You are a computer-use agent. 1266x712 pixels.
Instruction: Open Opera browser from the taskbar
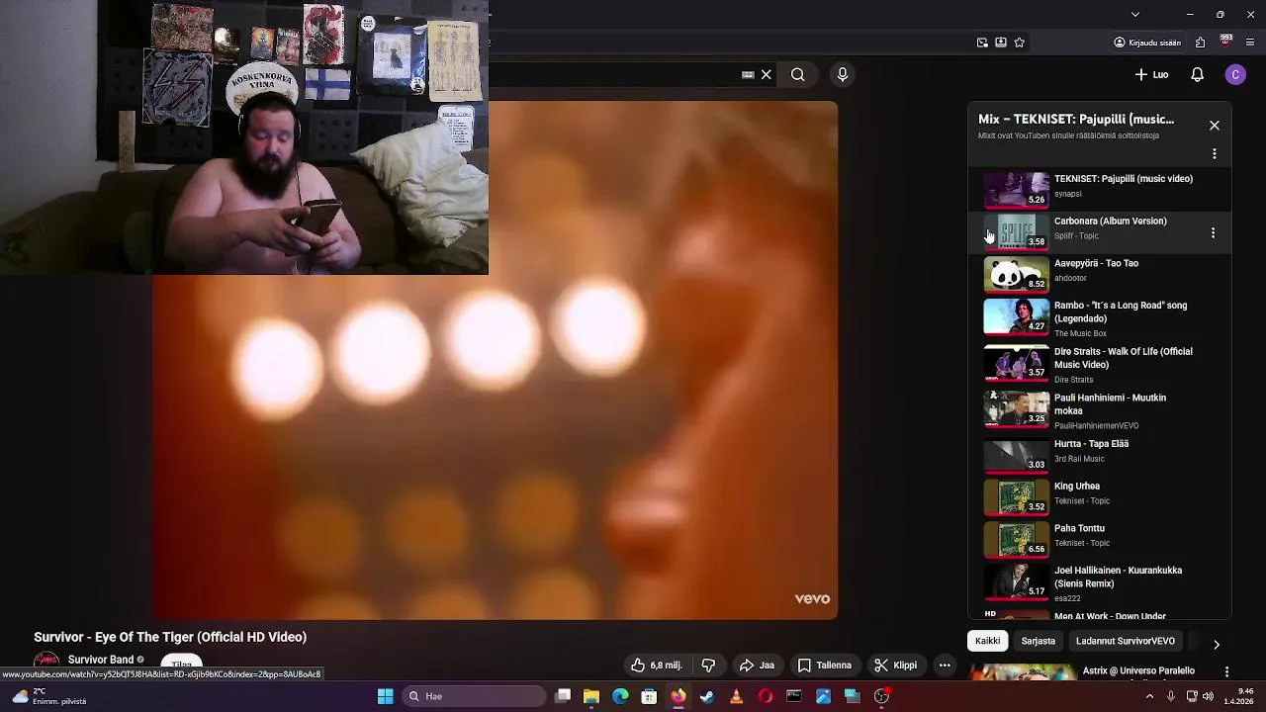[x=765, y=696]
